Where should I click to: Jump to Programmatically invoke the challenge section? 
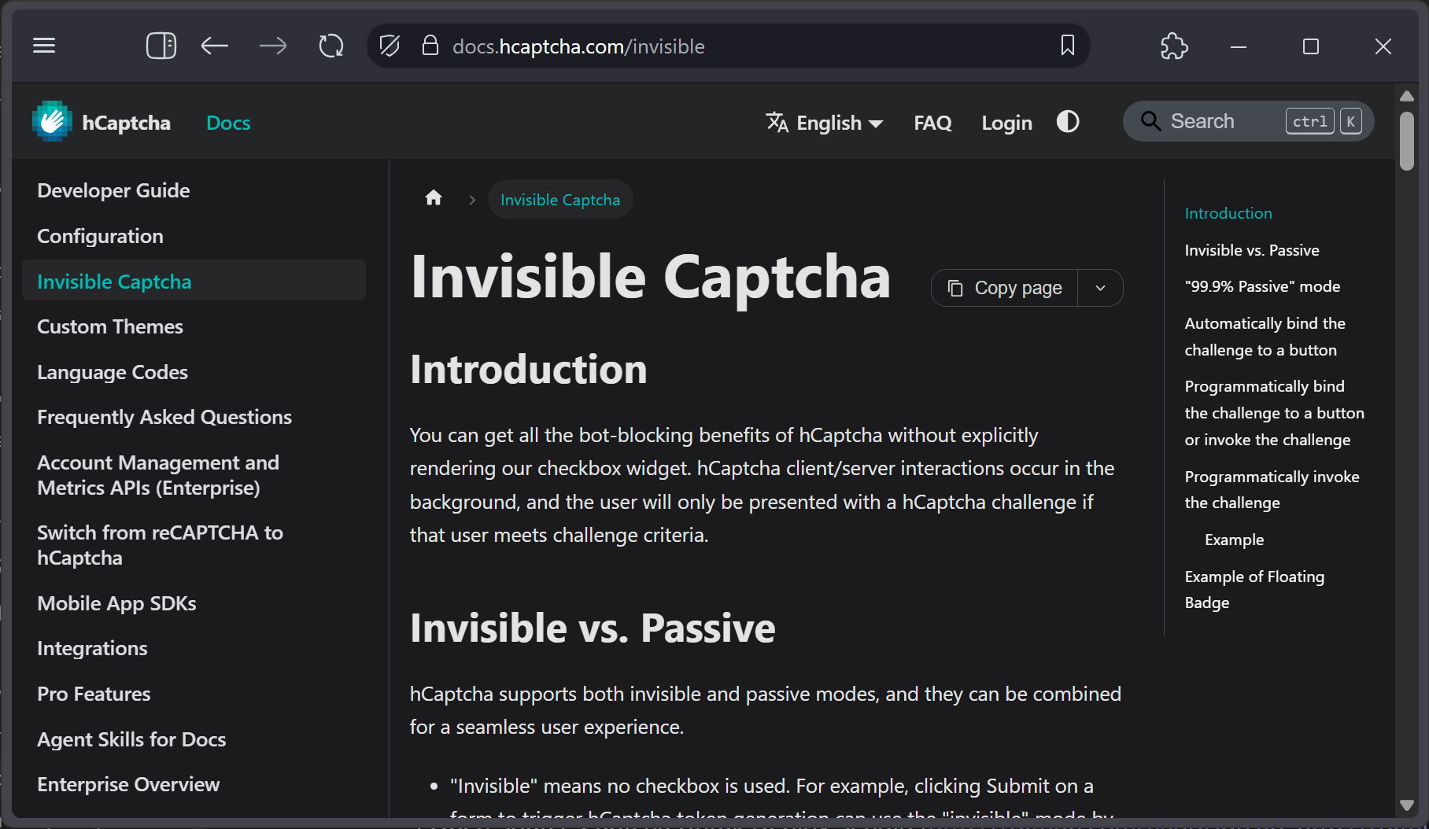pos(1272,489)
